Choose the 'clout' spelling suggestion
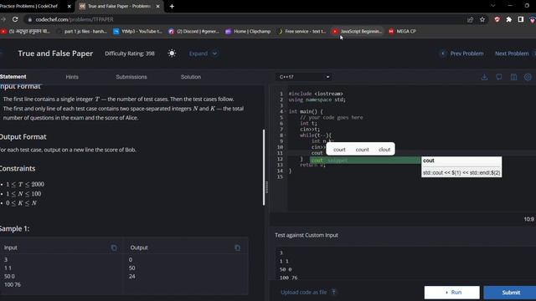Image resolution: width=536 pixels, height=301 pixels. [384, 150]
